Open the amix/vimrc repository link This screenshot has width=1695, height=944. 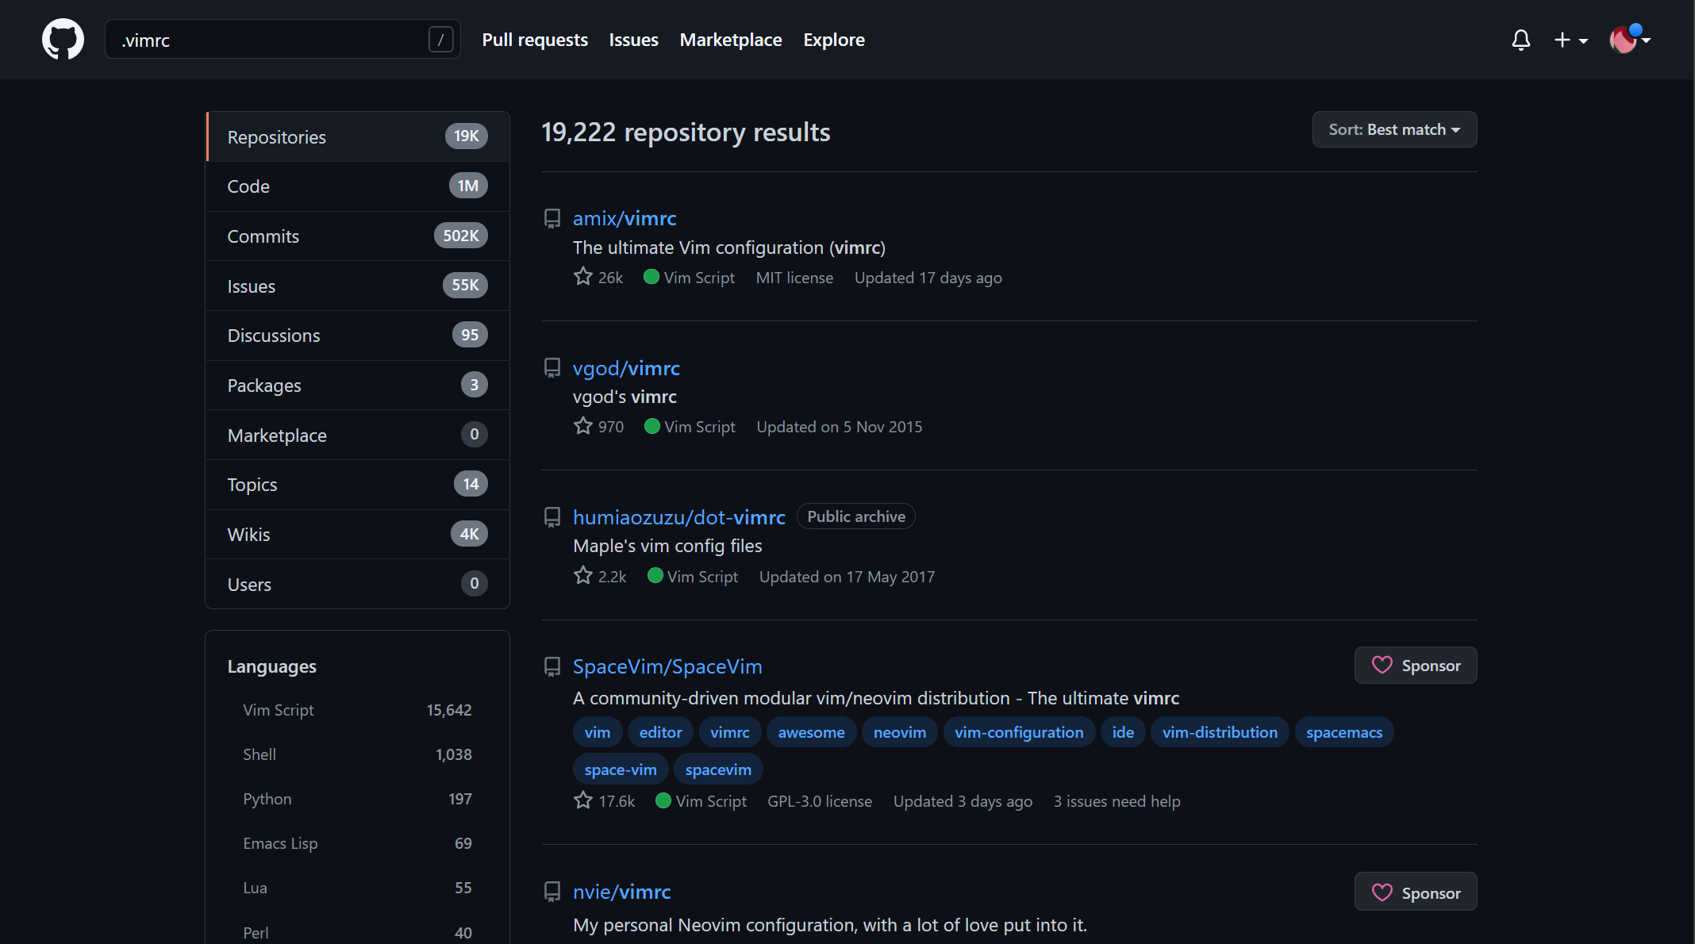point(625,218)
